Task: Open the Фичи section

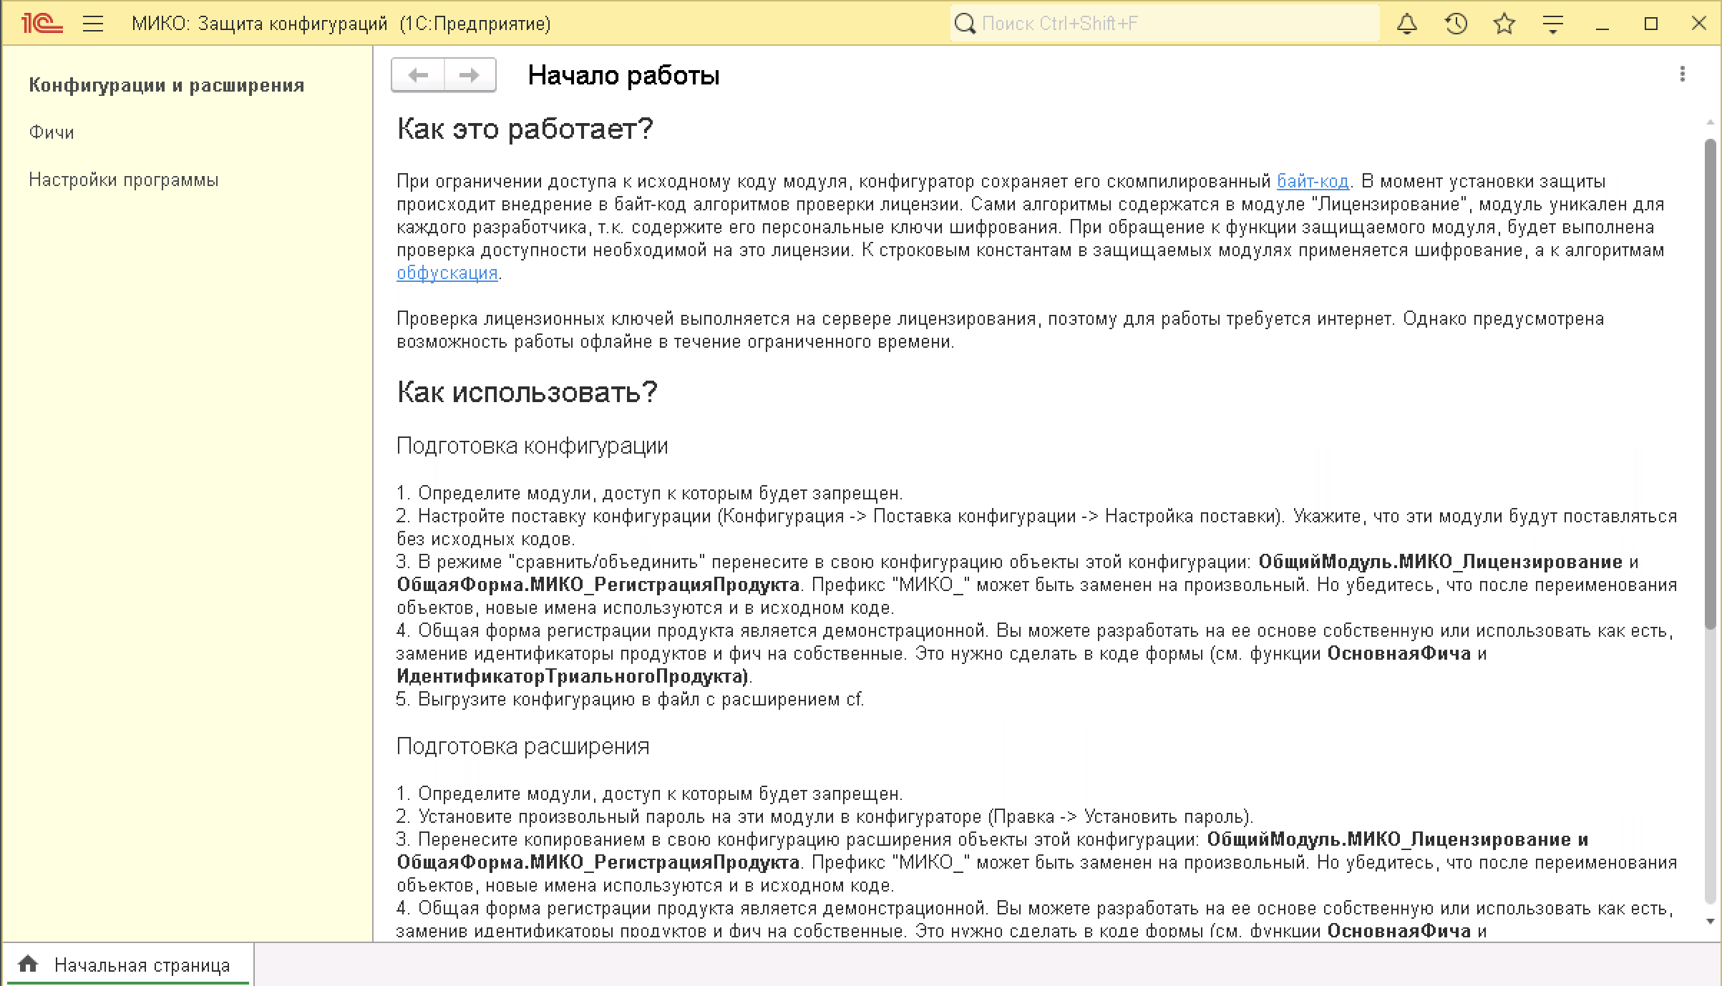Action: 52,132
